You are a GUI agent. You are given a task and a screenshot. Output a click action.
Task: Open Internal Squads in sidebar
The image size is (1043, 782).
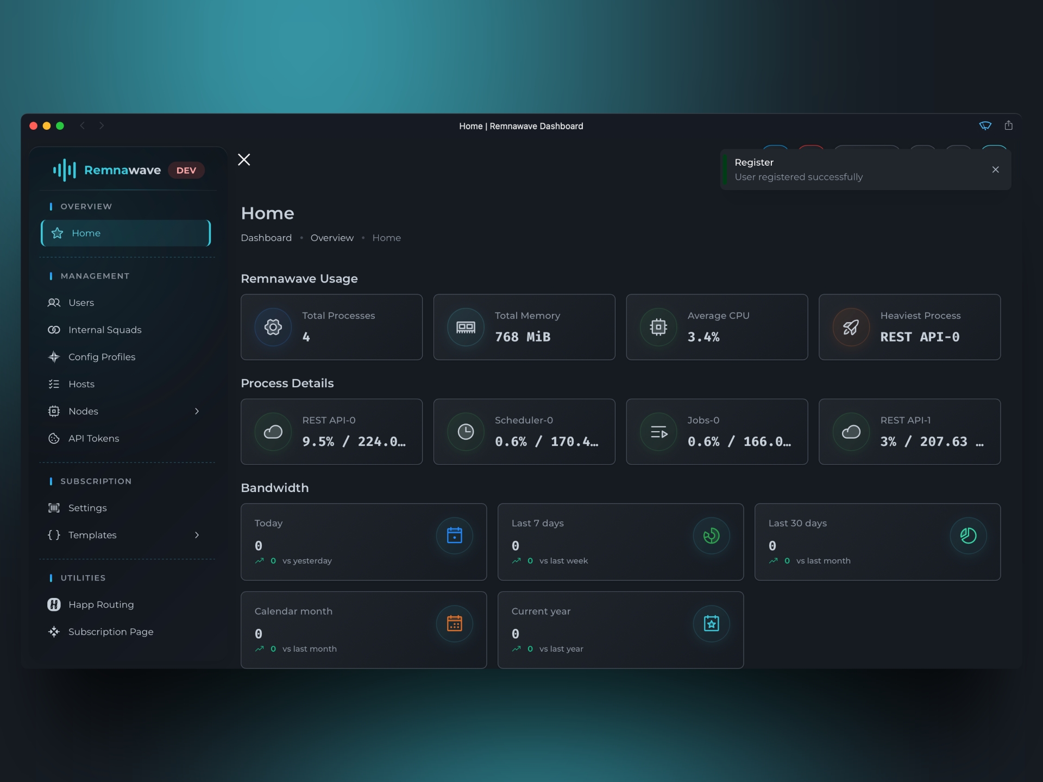point(104,330)
